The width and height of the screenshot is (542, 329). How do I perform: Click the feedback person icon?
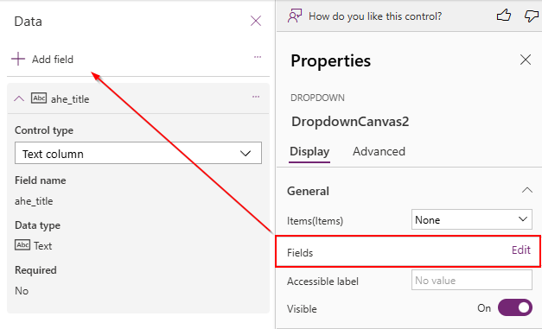pos(295,16)
